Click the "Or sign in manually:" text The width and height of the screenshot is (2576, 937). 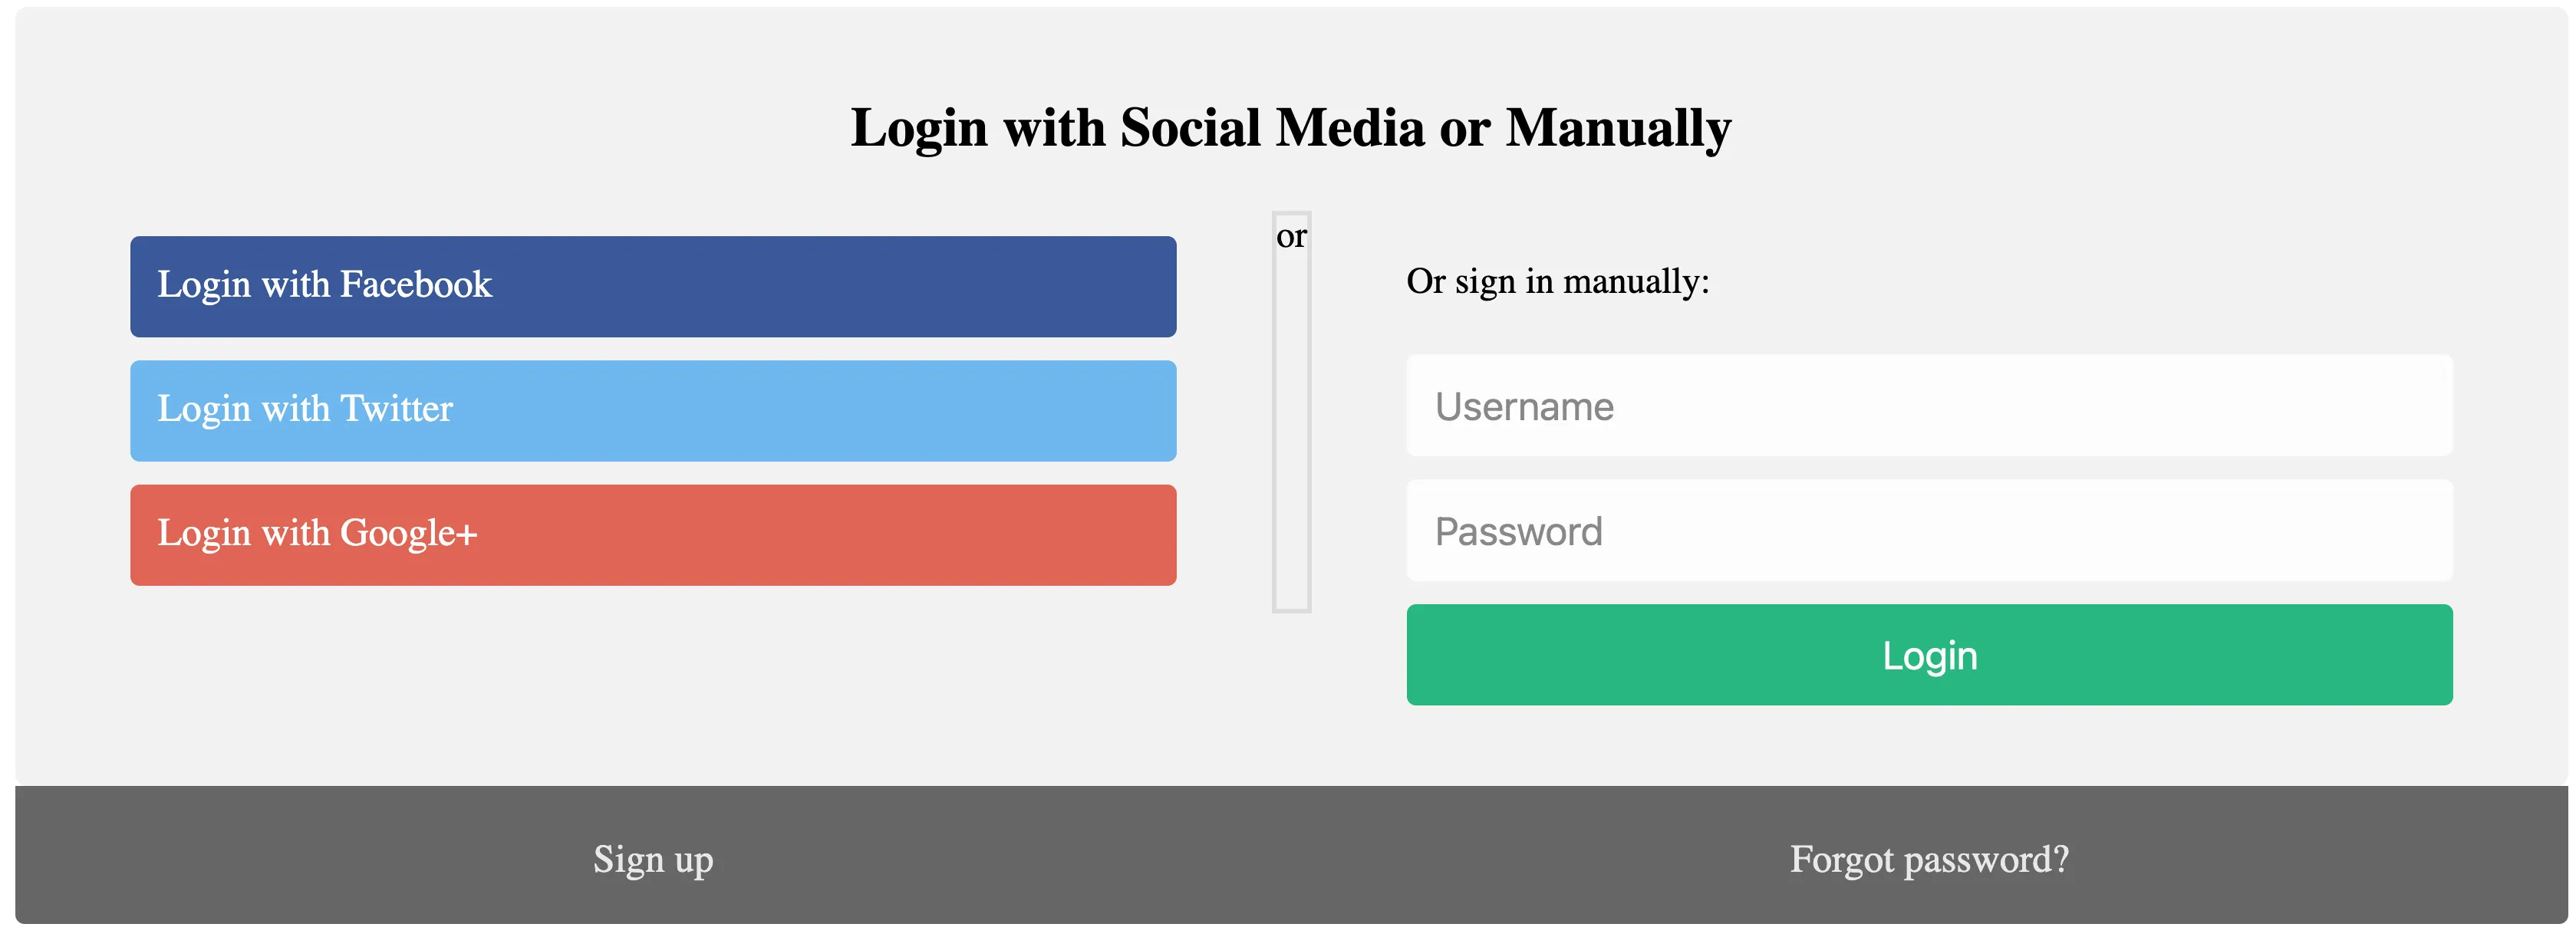(x=1557, y=281)
